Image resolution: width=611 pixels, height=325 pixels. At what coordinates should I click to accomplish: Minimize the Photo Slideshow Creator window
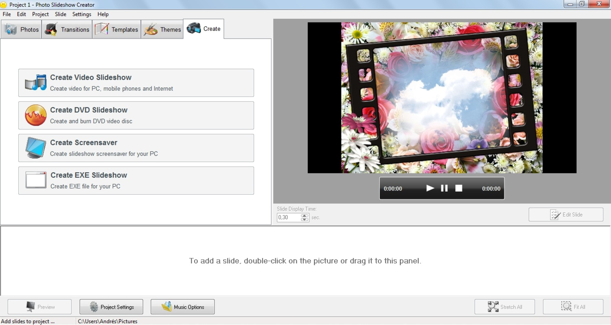[x=569, y=4]
